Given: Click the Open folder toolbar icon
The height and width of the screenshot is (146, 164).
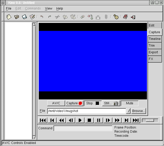Looking at the screenshot, I should pos(17,17).
